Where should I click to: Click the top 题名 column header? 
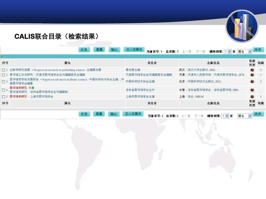(68, 63)
